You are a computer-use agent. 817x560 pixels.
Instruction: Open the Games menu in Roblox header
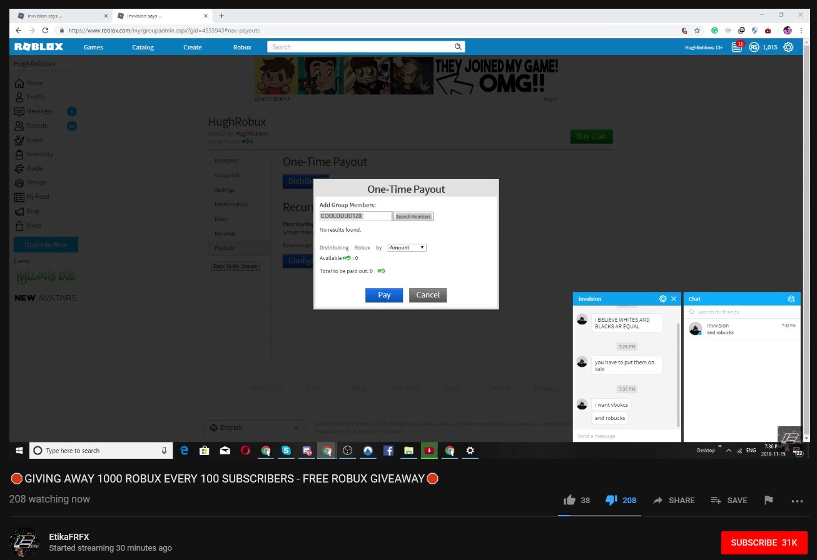[x=93, y=47]
